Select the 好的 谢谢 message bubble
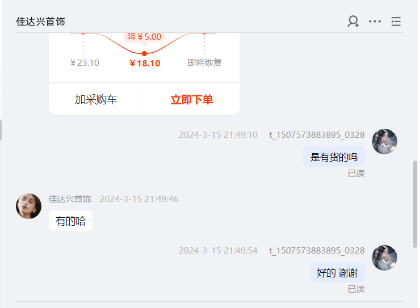The image size is (420, 308). pos(337,273)
